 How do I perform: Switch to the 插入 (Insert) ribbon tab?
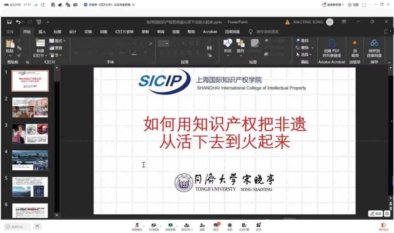tap(42, 32)
